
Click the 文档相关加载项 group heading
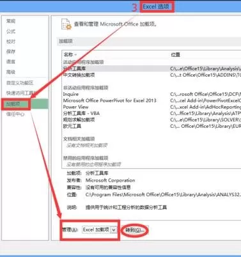coord(79,139)
